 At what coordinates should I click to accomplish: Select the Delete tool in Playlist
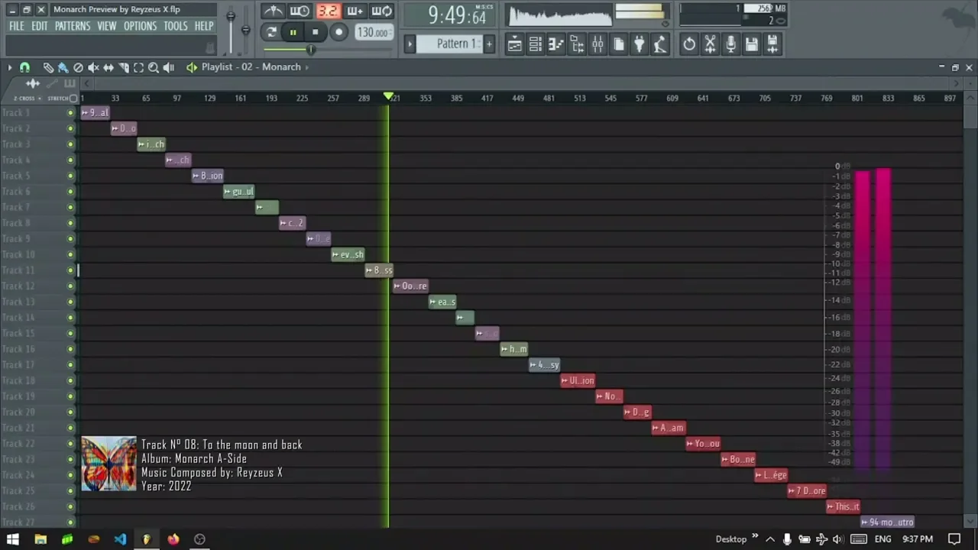click(78, 67)
